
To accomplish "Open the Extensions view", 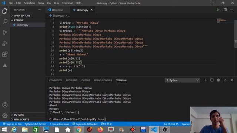I will pyautogui.click(x=5, y=54).
